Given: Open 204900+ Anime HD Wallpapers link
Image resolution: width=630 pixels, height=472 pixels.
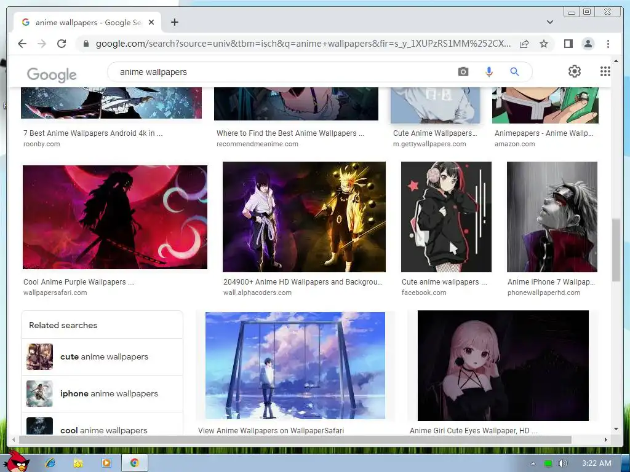Looking at the screenshot, I should click(x=303, y=281).
